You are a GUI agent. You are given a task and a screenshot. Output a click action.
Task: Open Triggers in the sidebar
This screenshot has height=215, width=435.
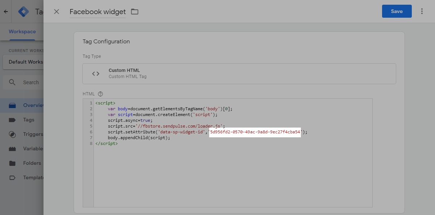22,134
